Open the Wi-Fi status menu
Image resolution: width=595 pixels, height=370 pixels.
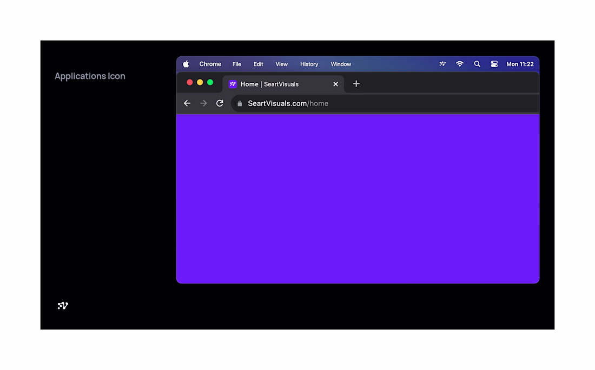pos(460,64)
